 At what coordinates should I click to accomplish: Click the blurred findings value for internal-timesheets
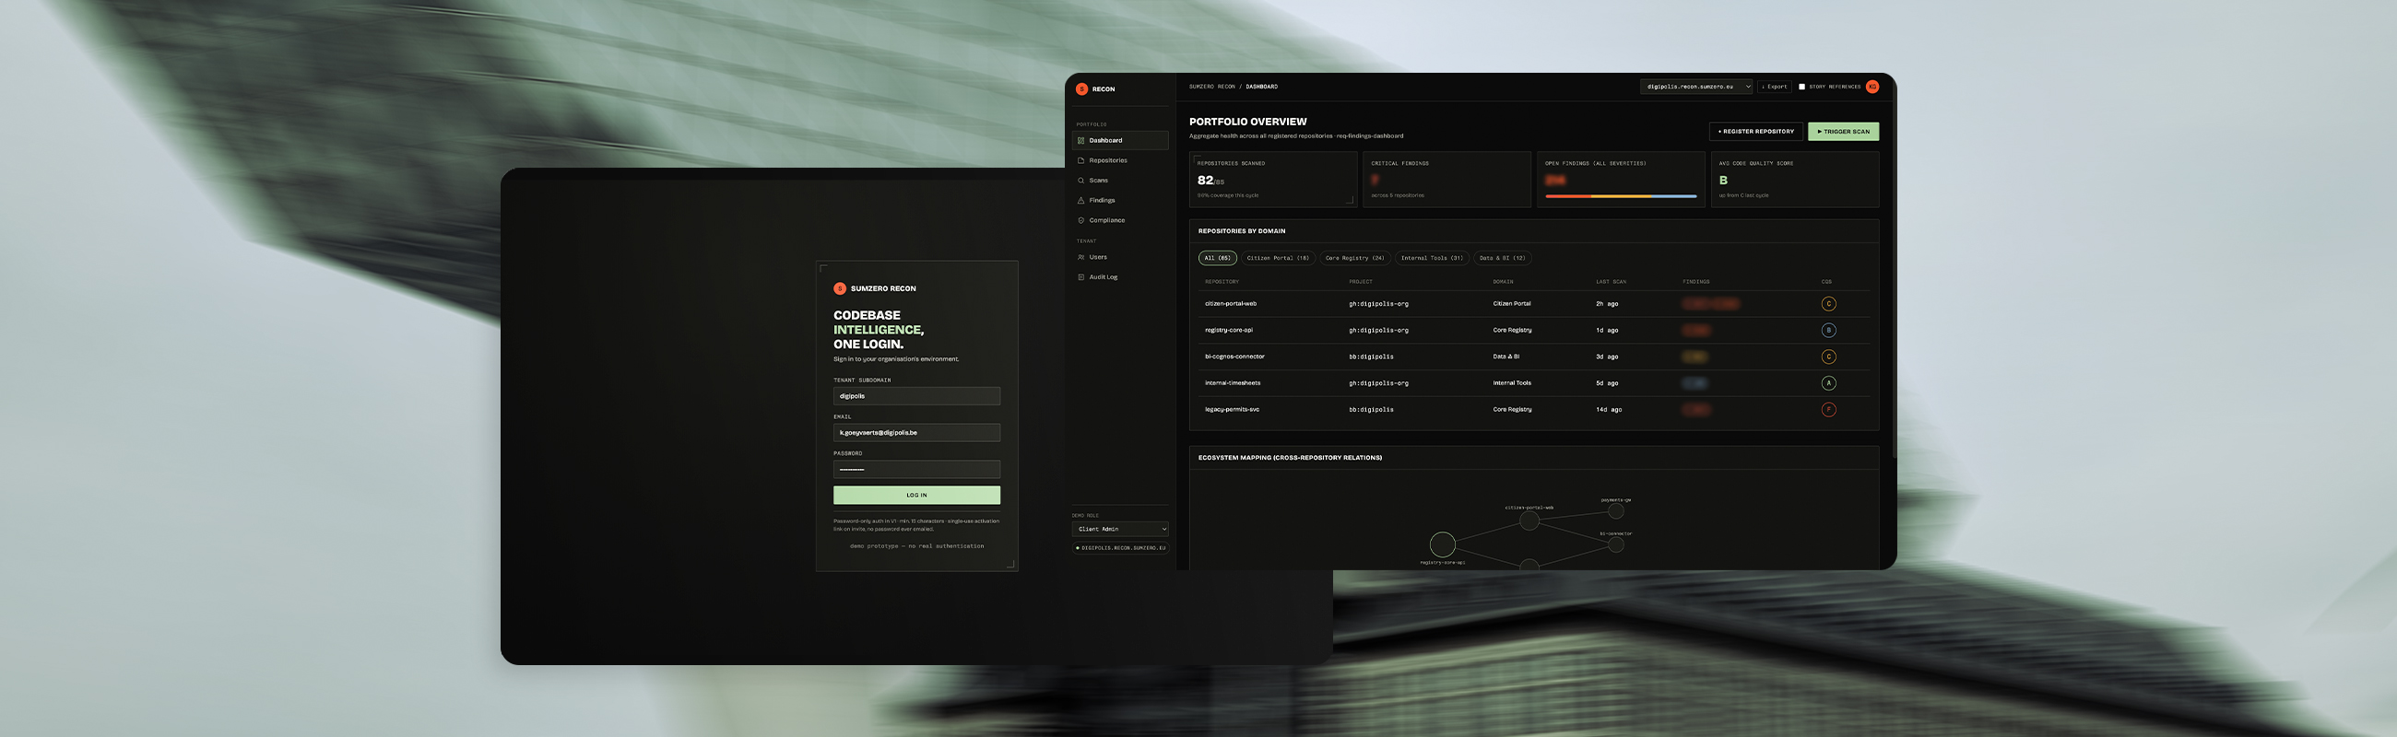point(1694,383)
